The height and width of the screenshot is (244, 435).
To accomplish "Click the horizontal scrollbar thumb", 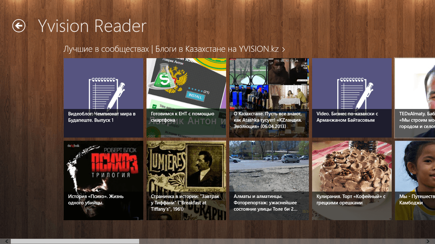I will tap(75, 241).
